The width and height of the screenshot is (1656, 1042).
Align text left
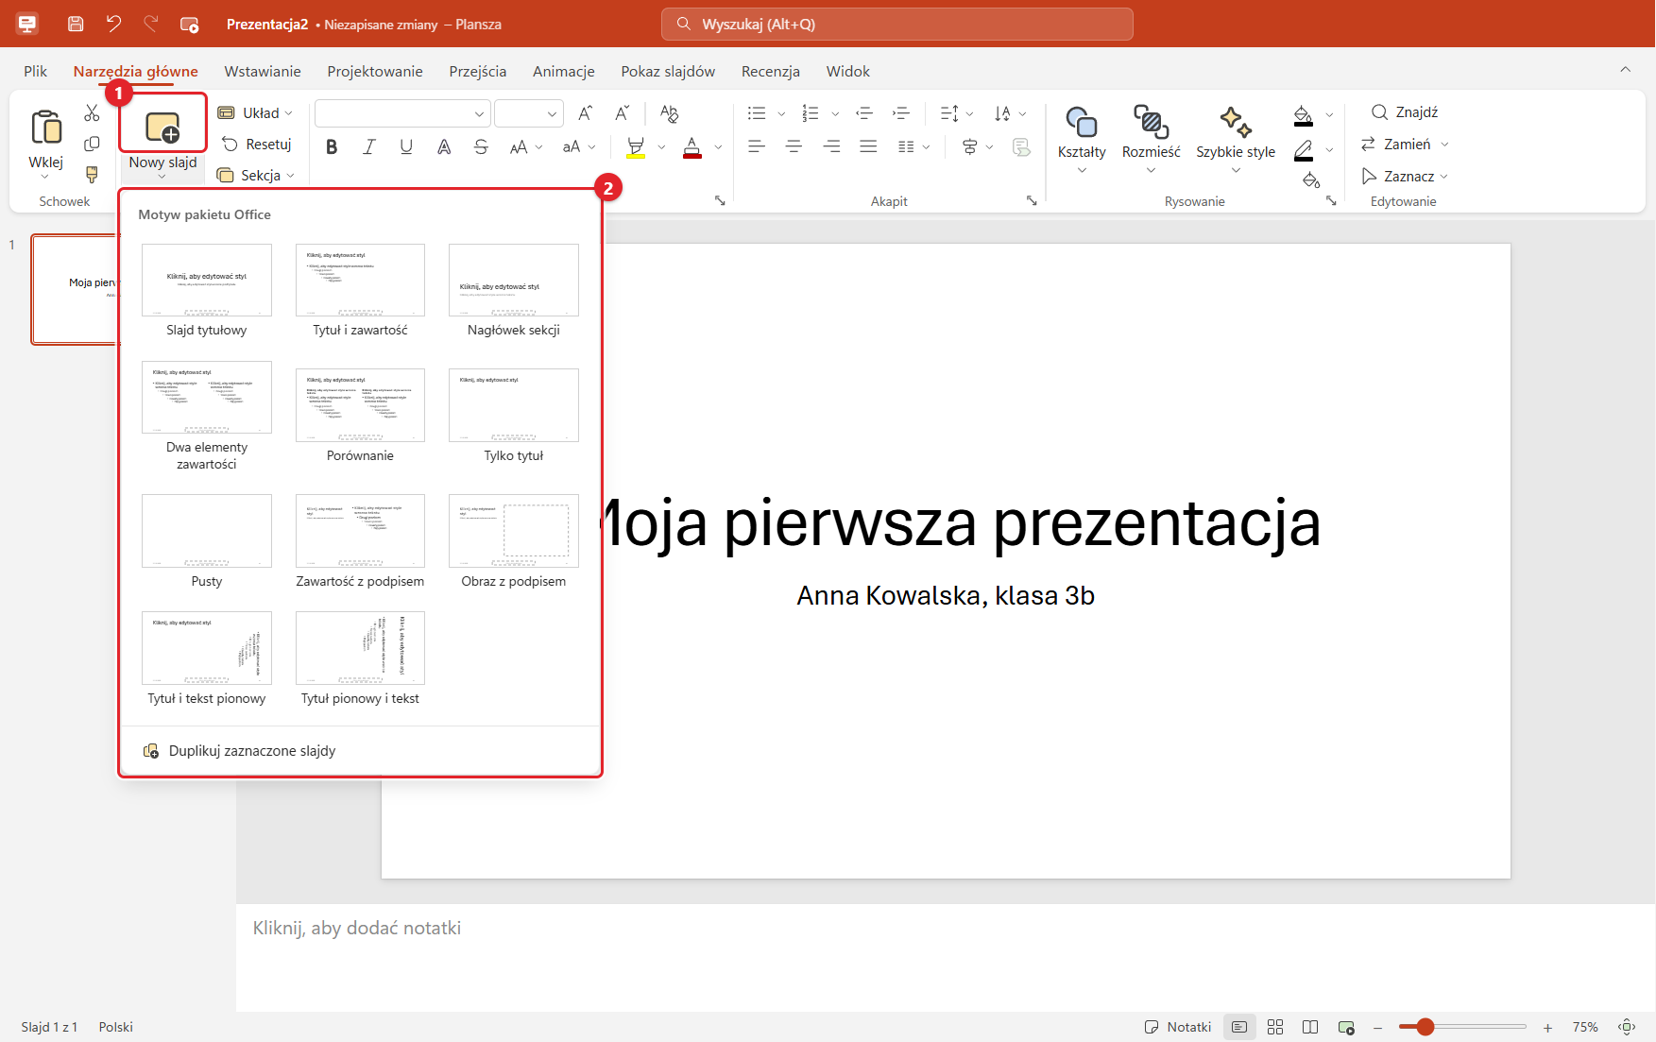pyautogui.click(x=757, y=146)
